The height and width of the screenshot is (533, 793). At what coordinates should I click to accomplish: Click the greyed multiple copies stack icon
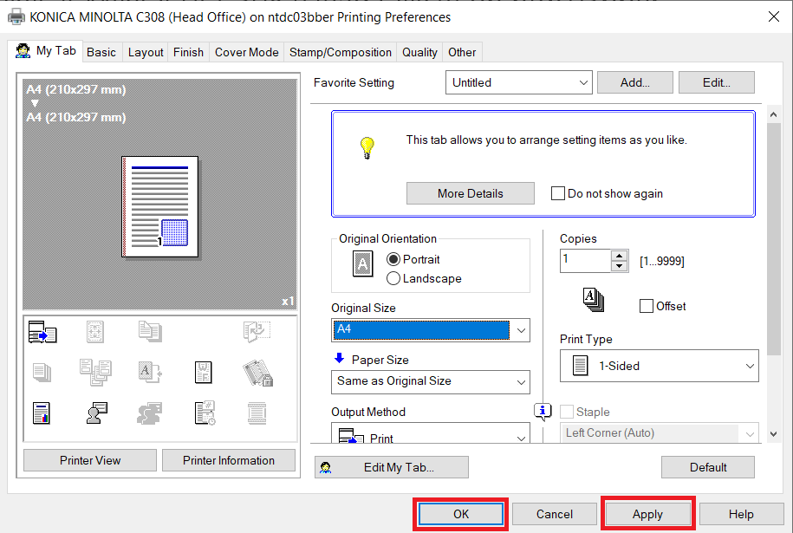[x=42, y=372]
